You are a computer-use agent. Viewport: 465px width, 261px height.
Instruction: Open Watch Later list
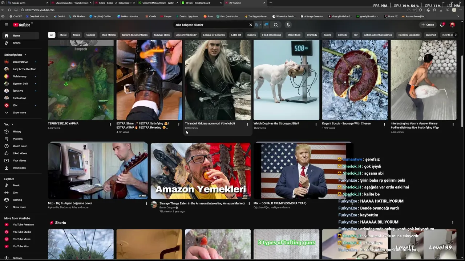[21, 146]
